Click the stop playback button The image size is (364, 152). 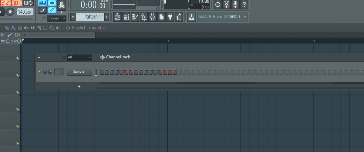coord(2,12)
